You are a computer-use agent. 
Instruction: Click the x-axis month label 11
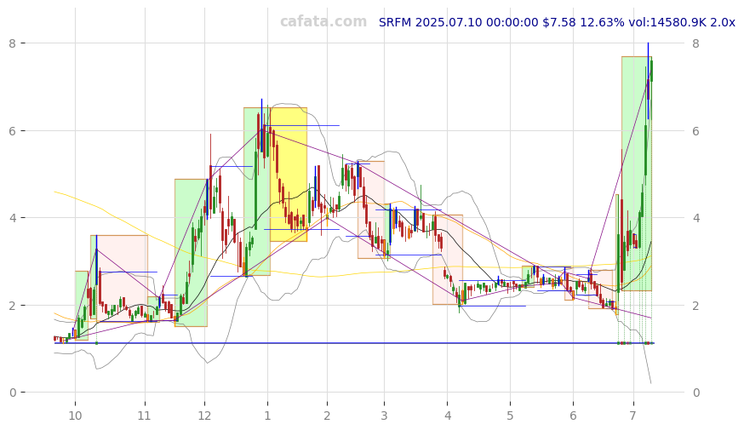click(x=144, y=416)
